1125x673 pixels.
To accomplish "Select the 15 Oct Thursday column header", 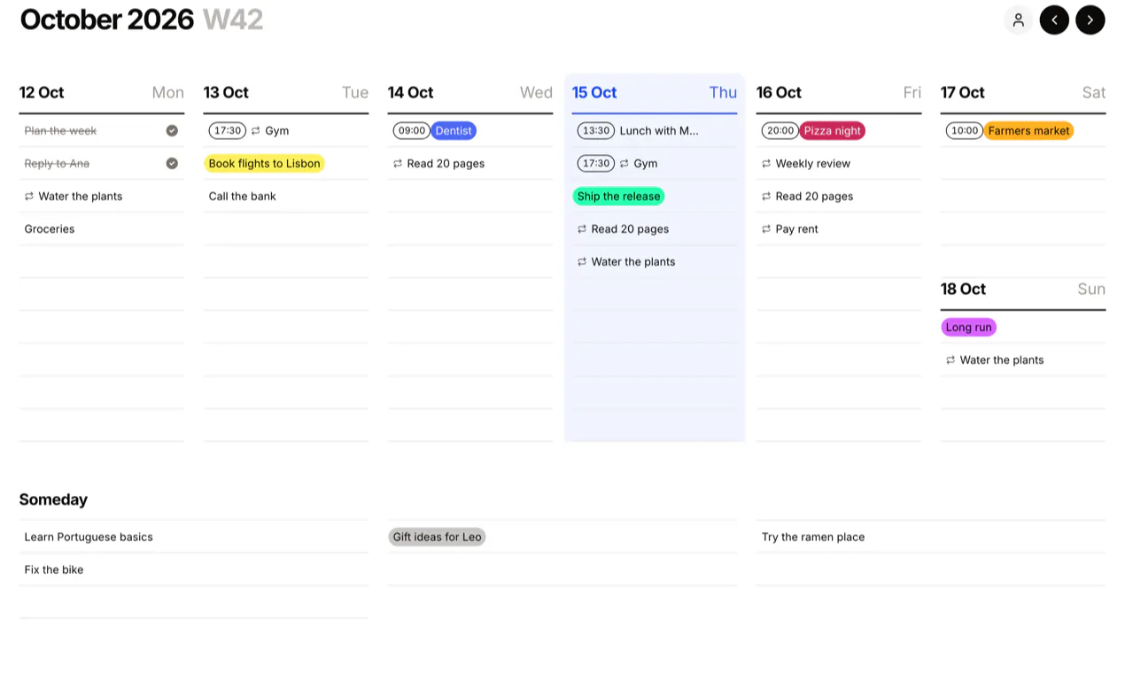I will point(655,93).
